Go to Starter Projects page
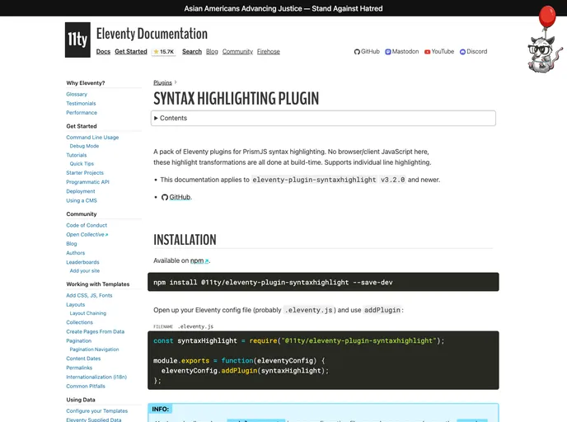 [85, 173]
